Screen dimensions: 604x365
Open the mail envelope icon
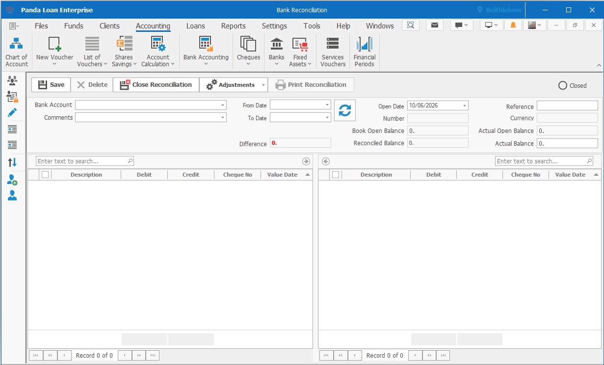tap(435, 25)
